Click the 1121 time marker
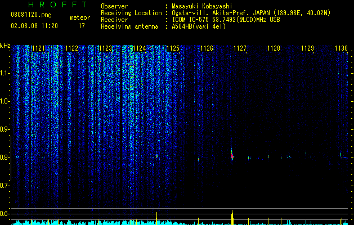Image resolution: width=354 pixels, height=225 pixels. click(x=38, y=48)
